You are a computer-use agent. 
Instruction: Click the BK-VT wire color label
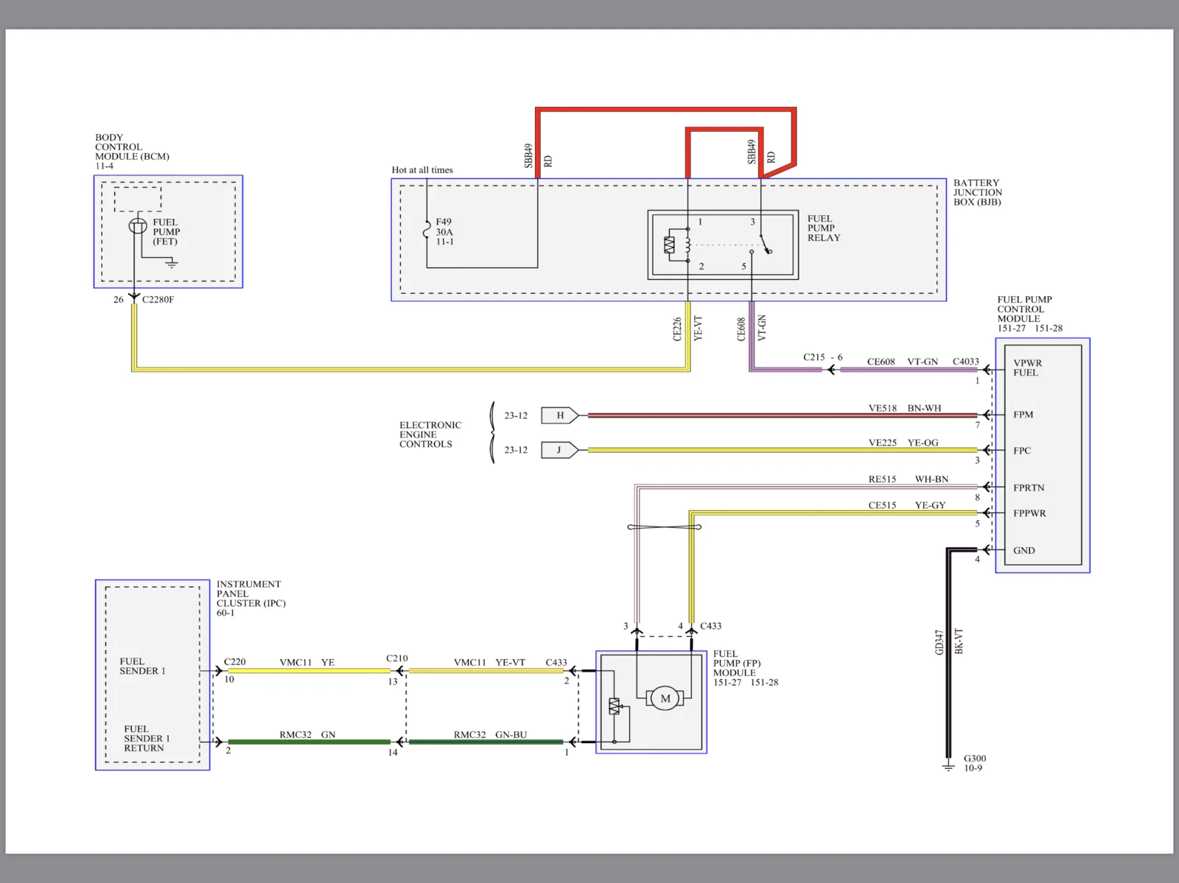click(x=959, y=641)
